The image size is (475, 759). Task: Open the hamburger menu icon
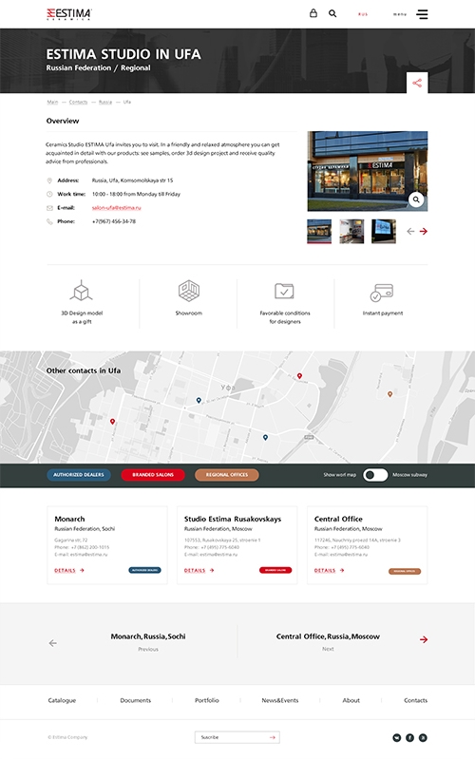422,14
